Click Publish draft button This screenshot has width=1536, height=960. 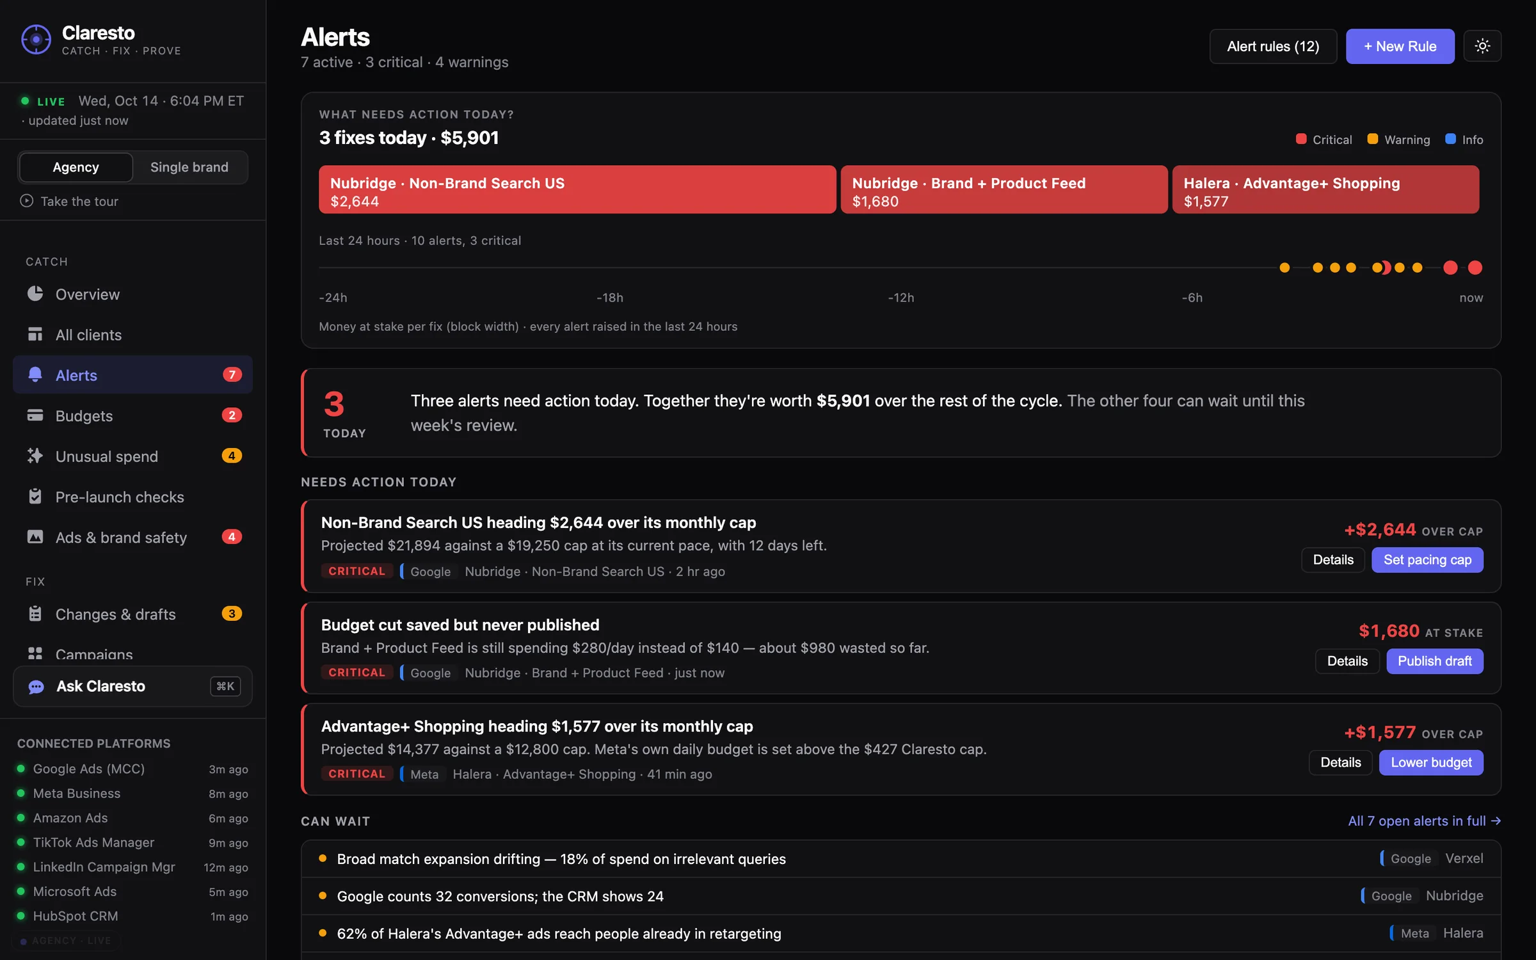click(1434, 661)
